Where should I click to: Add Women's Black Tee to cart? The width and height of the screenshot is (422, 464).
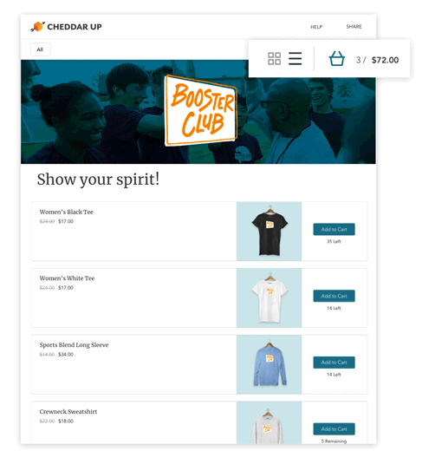[334, 229]
